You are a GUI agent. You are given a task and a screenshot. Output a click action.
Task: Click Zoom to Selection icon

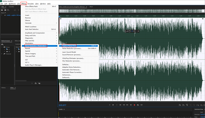(x=204, y=105)
